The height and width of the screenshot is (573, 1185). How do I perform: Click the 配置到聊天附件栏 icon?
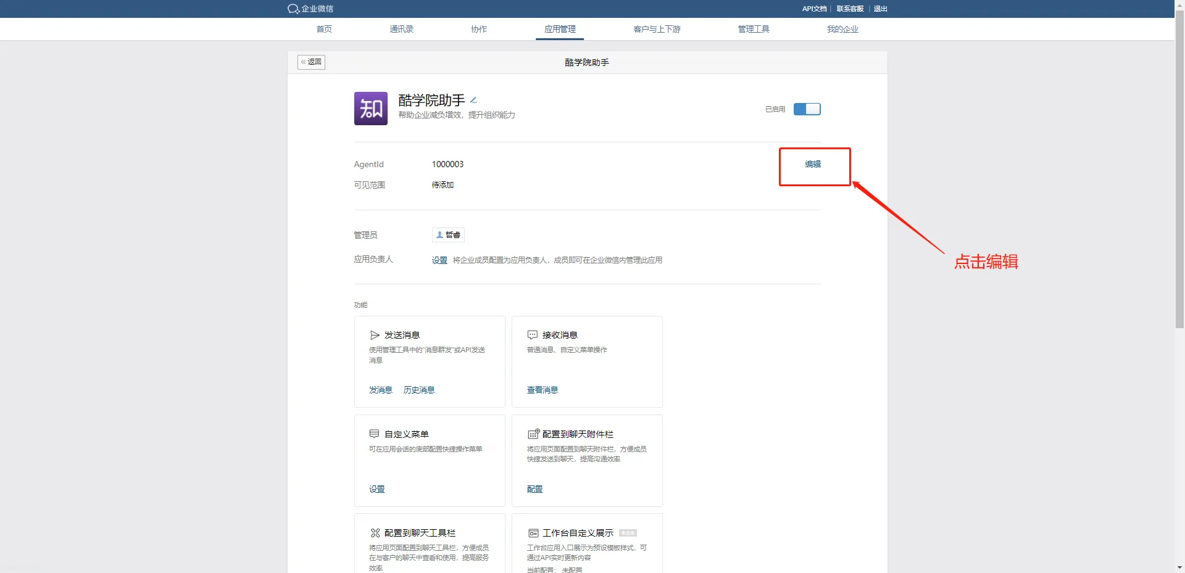tap(533, 434)
